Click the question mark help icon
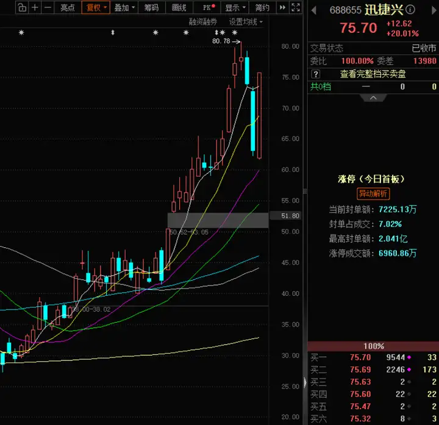 [316, 74]
